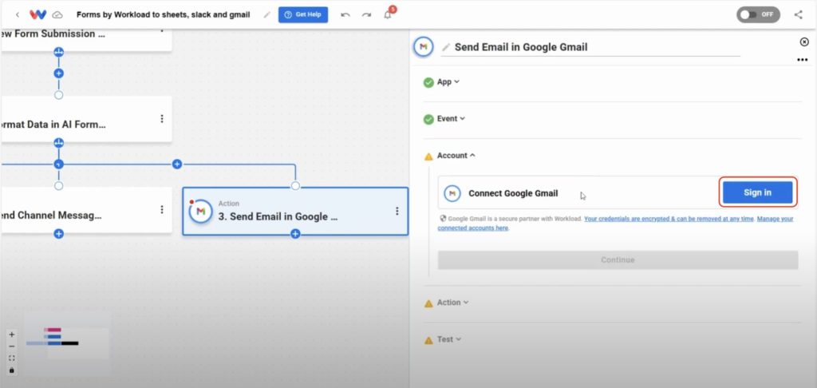Collapse the Account section
Viewport: 817px width, 388px height.
[456, 156]
